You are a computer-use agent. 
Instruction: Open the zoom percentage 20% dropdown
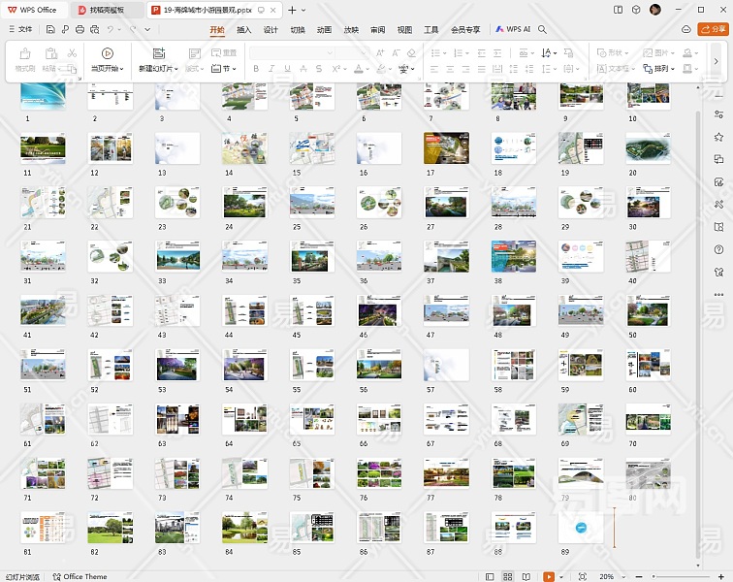click(x=608, y=576)
